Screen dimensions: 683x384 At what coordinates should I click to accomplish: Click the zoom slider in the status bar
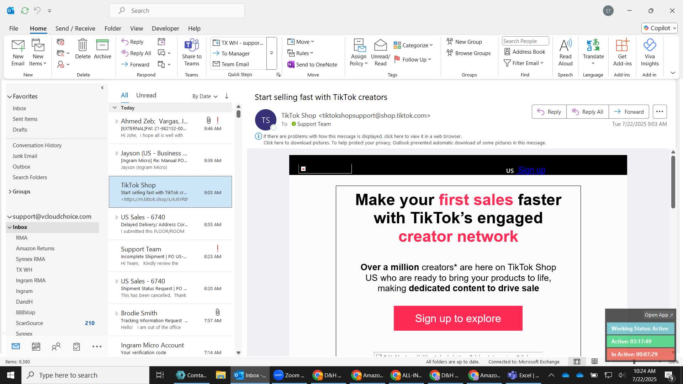[634, 362]
